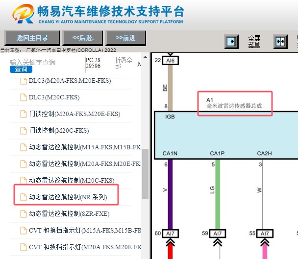Click the right-arrow panel toggle icon
298x259 pixels.
(231, 42)
